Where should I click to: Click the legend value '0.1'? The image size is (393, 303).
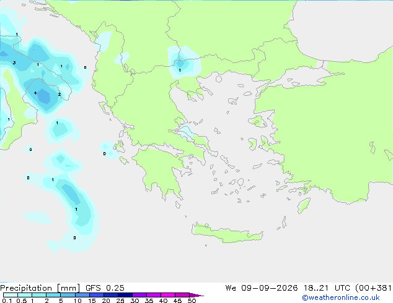7,301
